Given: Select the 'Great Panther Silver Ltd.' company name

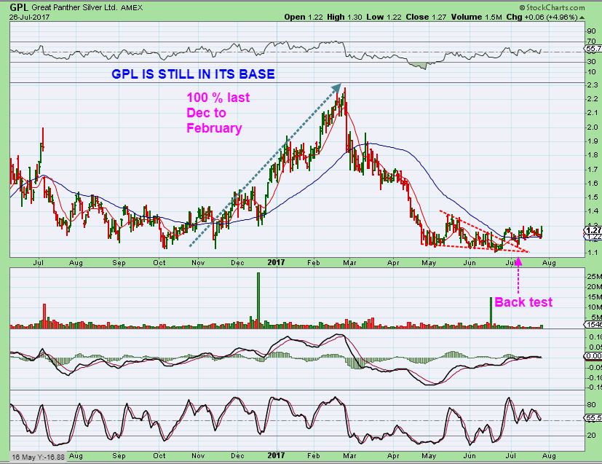Looking at the screenshot, I should point(74,8).
